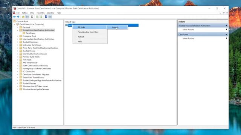Click the Forward arrow in the toolbar
The image size is (241, 135).
click(18, 16)
